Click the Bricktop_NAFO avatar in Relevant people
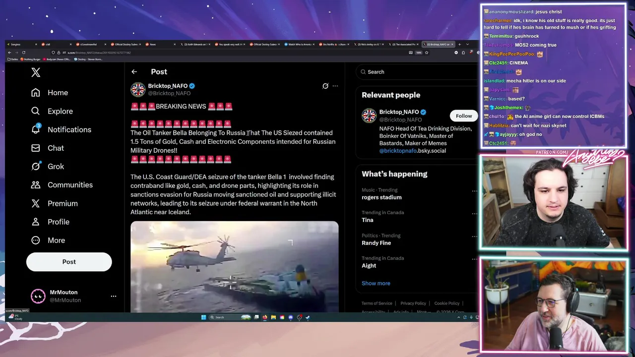The height and width of the screenshot is (357, 635). (369, 116)
